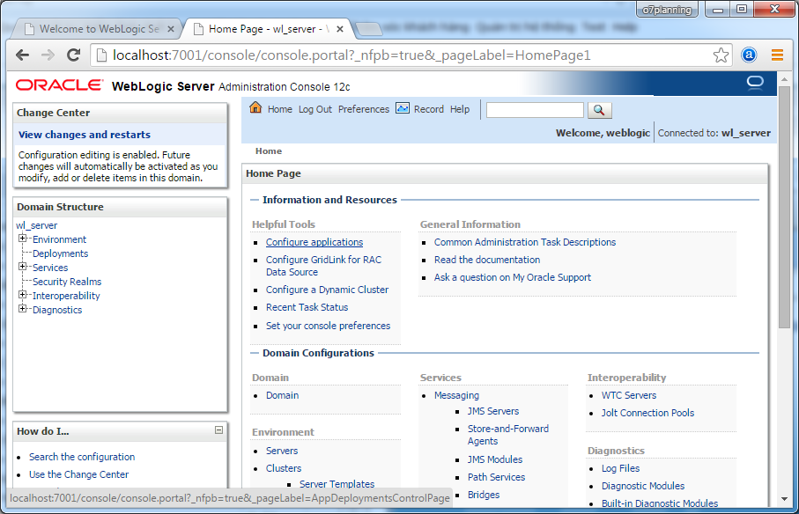The image size is (799, 514).
Task: Expand the Diagnostics tree node
Action: (22, 309)
